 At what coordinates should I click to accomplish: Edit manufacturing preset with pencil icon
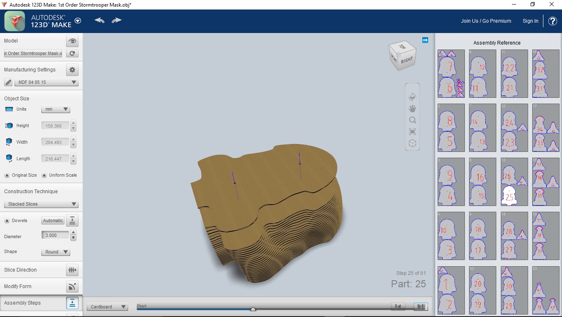click(8, 82)
